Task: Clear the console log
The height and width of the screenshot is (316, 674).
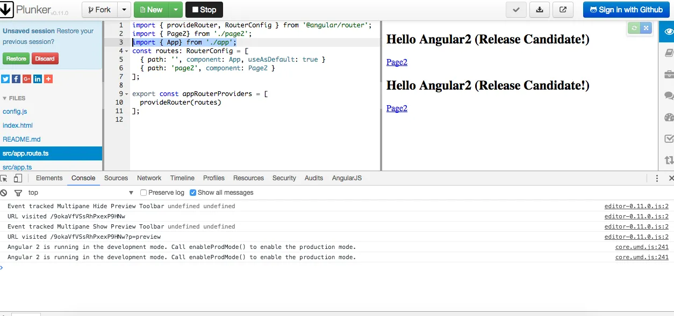Action: tap(4, 193)
